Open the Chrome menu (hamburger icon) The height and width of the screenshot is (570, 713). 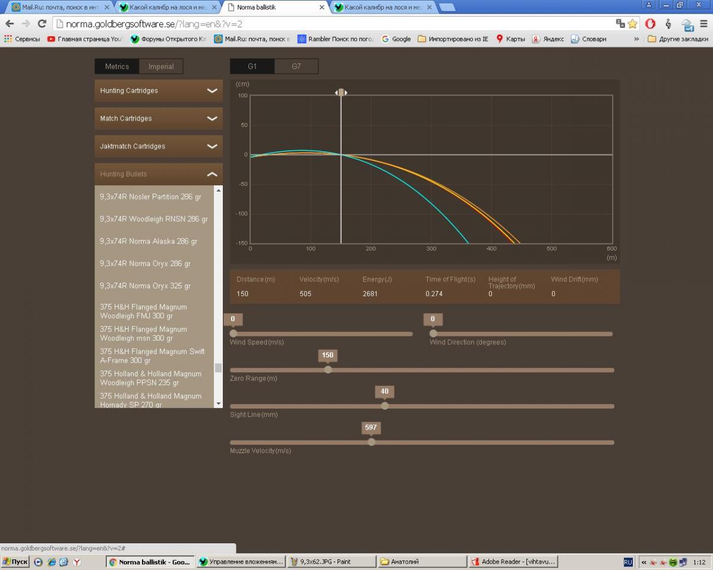pos(703,24)
